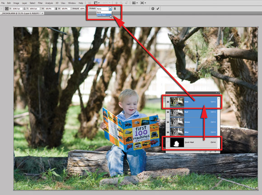
Task: Open the Filter menu
Action: click(40, 3)
